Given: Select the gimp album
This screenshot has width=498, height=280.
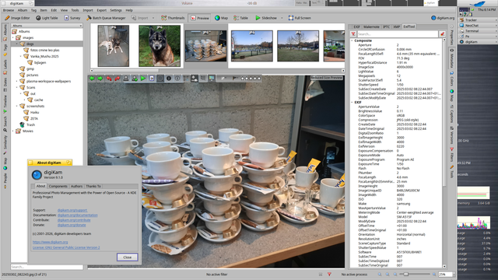Looking at the screenshot, I should 30,68.
